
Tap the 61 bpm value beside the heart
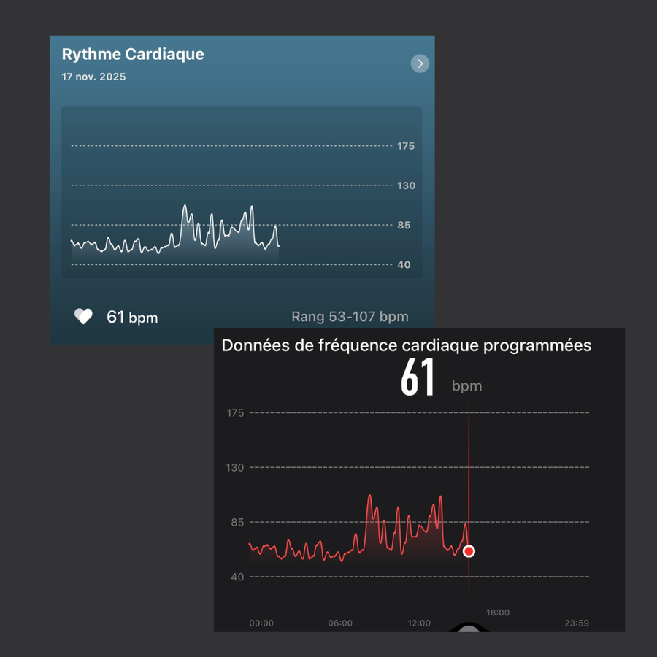132,317
